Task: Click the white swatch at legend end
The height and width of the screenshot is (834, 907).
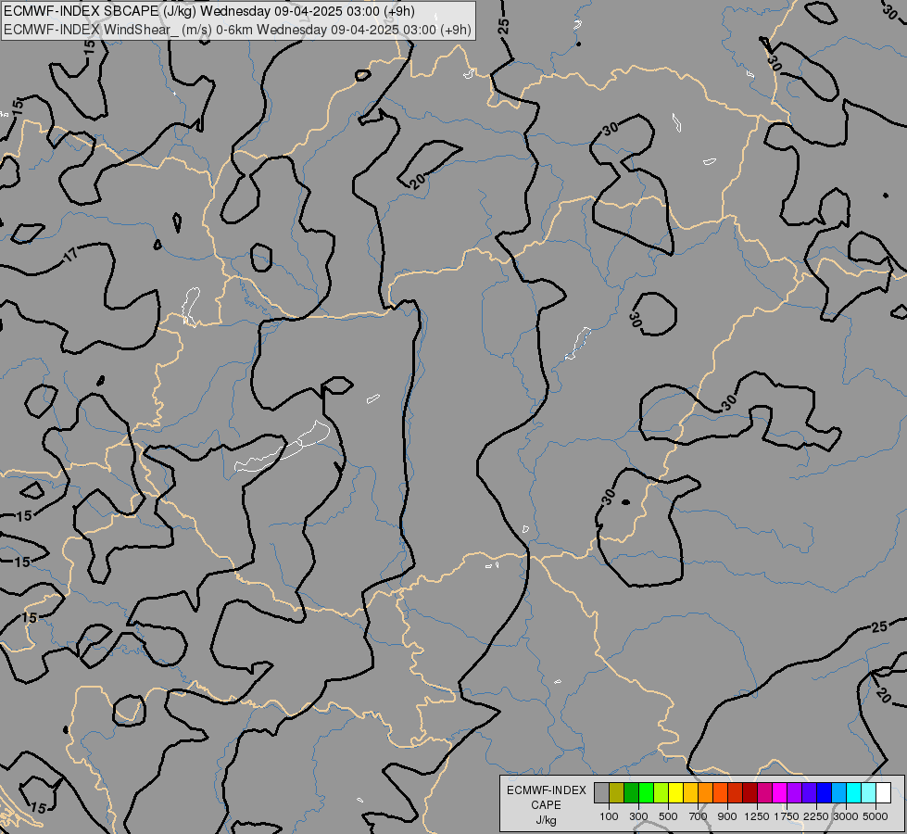Action: (x=884, y=792)
